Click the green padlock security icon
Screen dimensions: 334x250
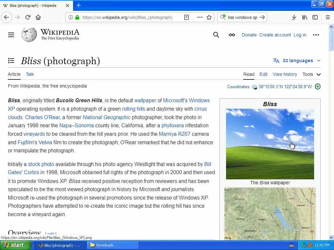[77, 18]
